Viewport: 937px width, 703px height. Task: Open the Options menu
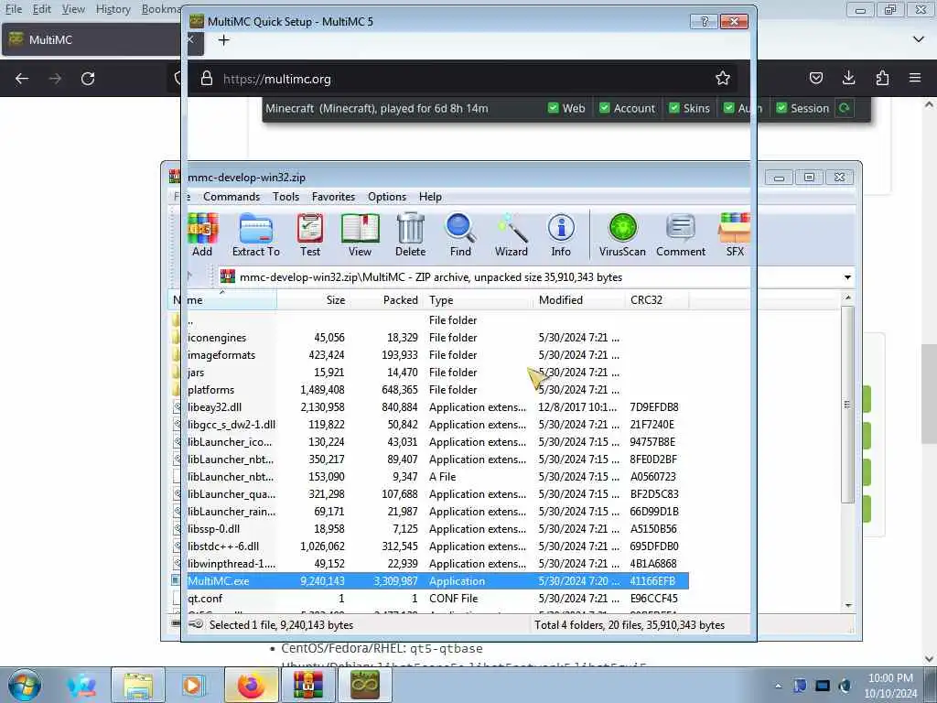(x=387, y=197)
